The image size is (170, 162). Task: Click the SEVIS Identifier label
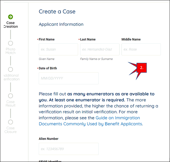click(x=50, y=161)
